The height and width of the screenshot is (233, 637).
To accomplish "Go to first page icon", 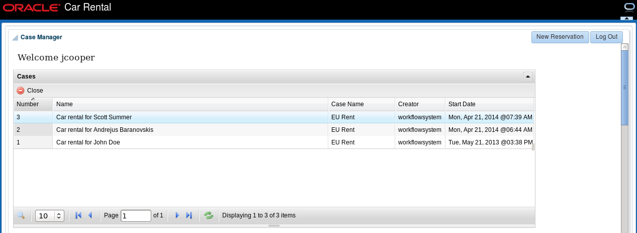I will click(78, 215).
